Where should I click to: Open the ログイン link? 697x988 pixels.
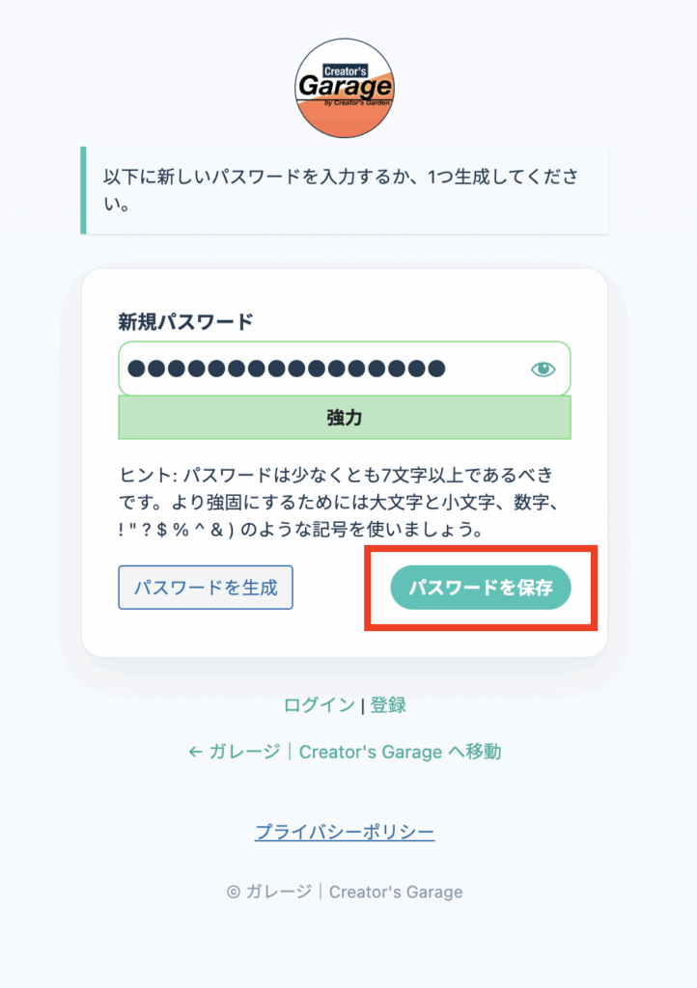(x=319, y=705)
